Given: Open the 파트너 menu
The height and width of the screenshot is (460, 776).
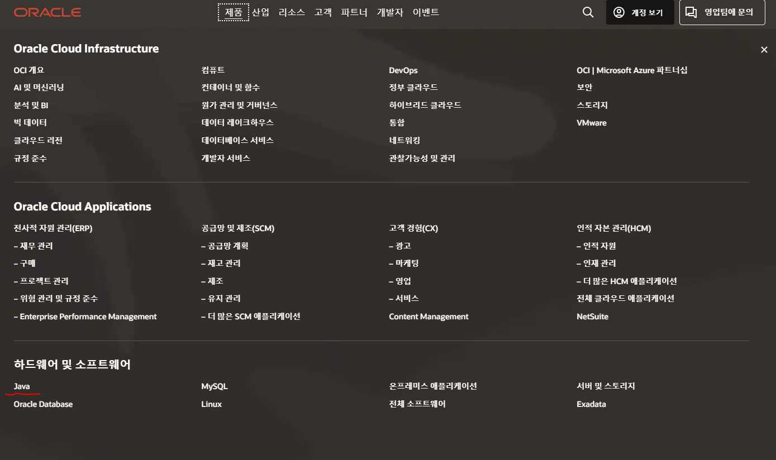Looking at the screenshot, I should (x=354, y=12).
